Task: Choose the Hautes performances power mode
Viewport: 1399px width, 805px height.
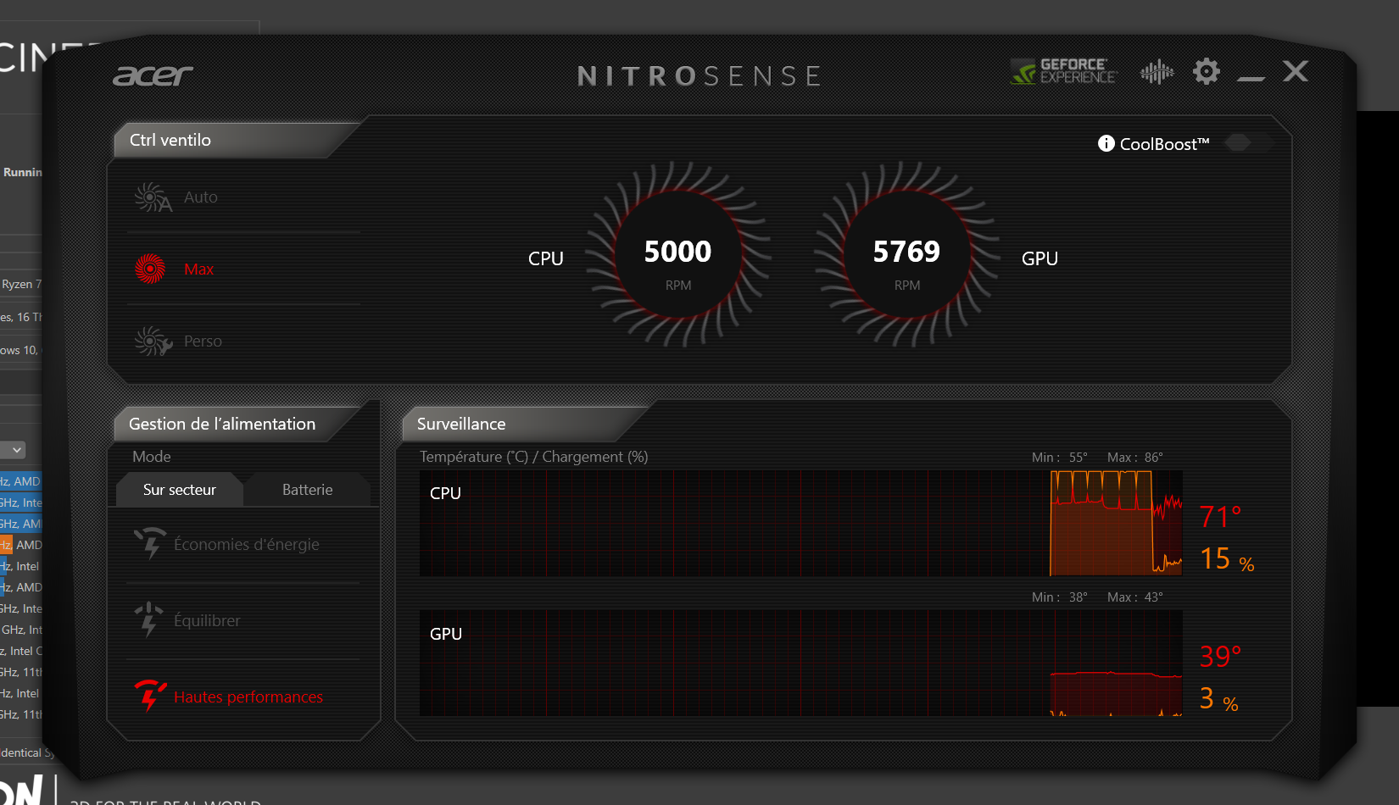Action: pyautogui.click(x=248, y=697)
